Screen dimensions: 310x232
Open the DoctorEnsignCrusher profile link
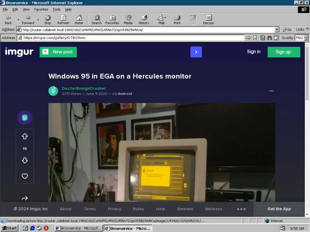(x=84, y=89)
